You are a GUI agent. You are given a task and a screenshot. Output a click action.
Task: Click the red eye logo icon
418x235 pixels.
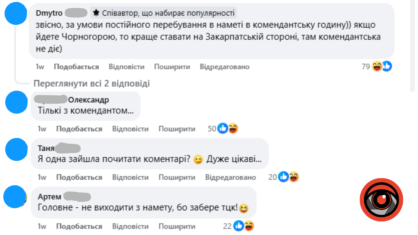381,200
